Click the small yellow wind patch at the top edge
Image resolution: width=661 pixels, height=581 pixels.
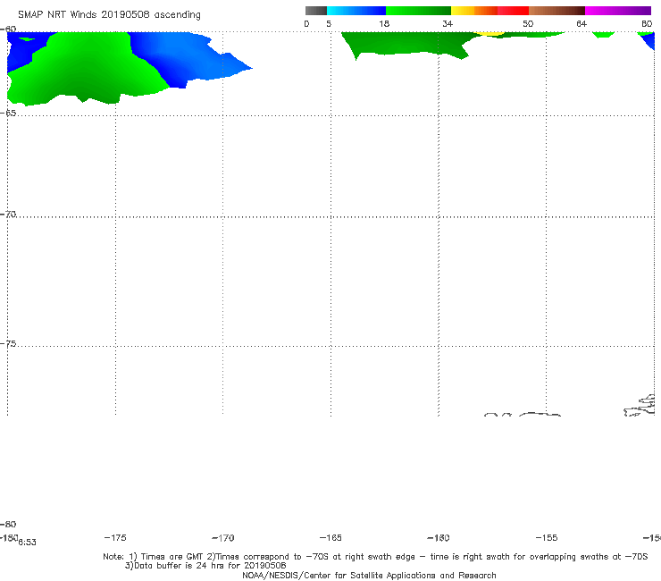[489, 33]
